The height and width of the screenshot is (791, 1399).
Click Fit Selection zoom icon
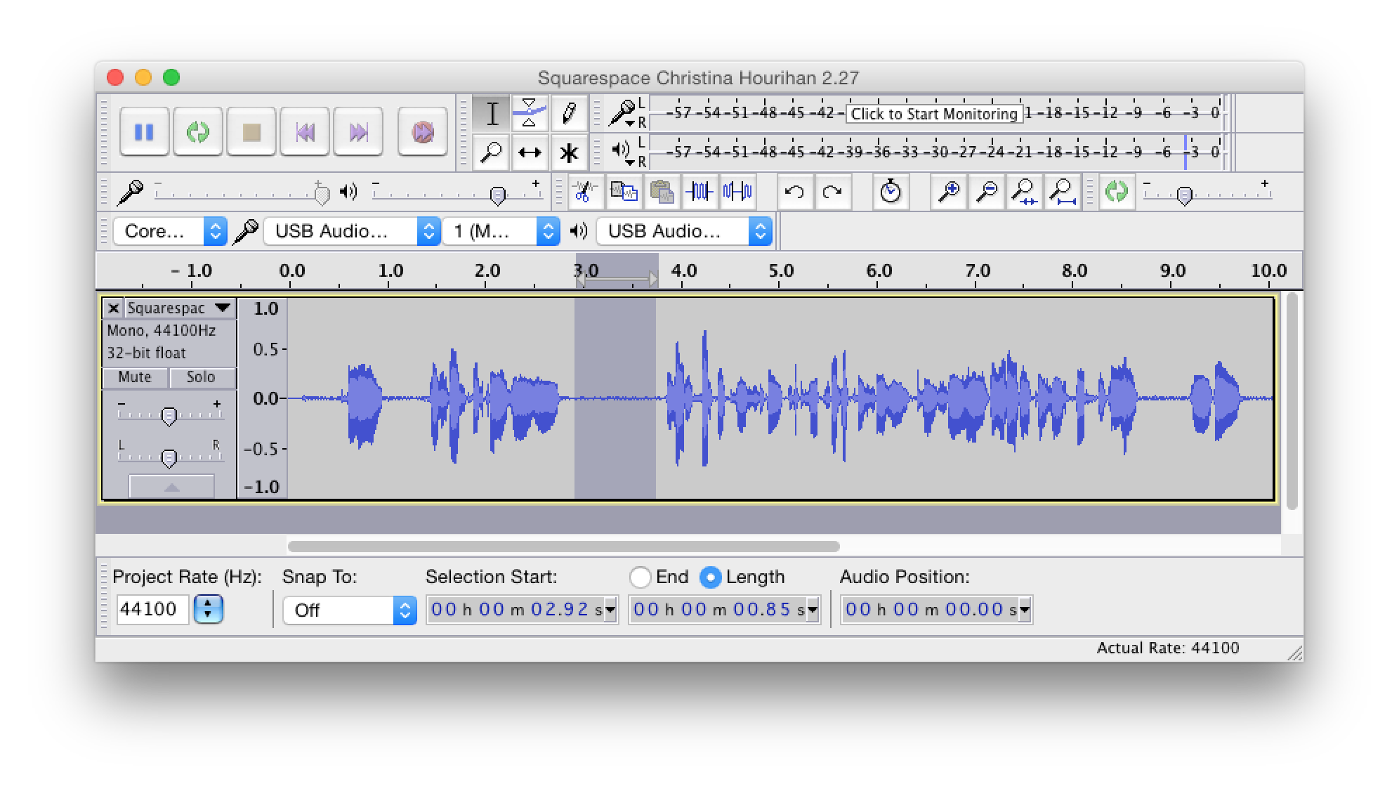[x=1025, y=191]
